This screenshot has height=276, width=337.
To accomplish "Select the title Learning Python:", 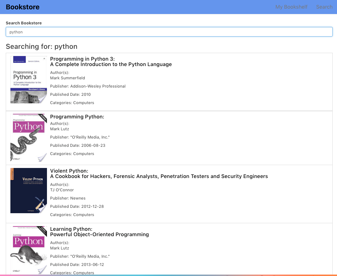I will (x=71, y=229).
